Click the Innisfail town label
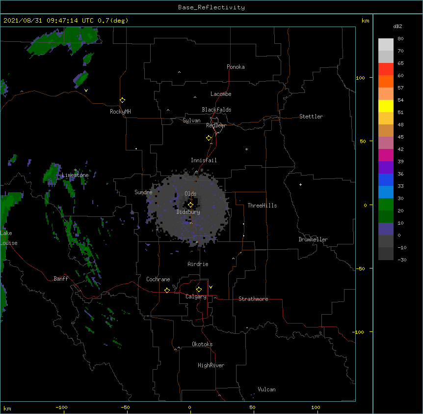Screen dimensions: 423x414 click(x=204, y=160)
